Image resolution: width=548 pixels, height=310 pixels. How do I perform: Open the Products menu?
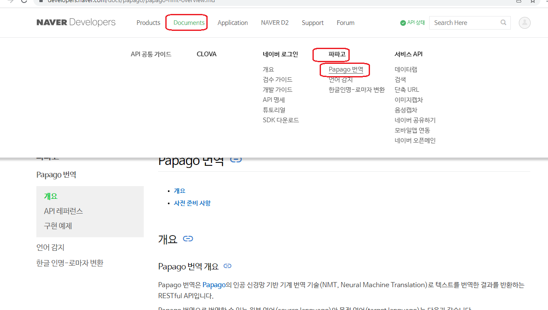(148, 23)
